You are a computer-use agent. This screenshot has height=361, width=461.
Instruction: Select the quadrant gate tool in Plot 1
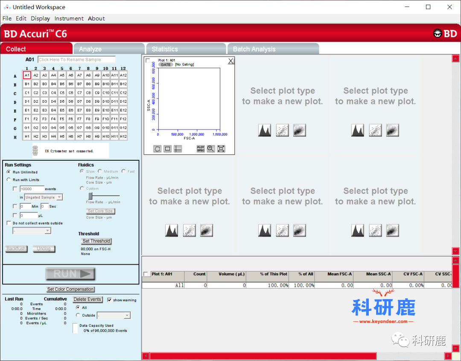(178, 149)
